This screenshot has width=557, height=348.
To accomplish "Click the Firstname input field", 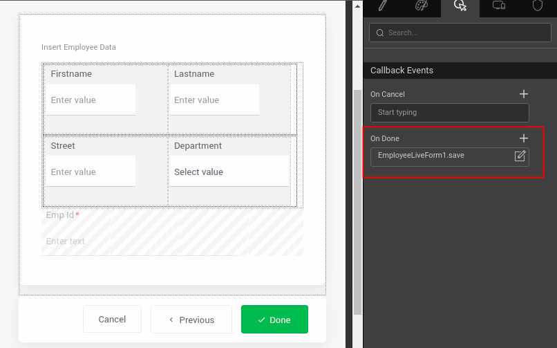I will [x=91, y=100].
